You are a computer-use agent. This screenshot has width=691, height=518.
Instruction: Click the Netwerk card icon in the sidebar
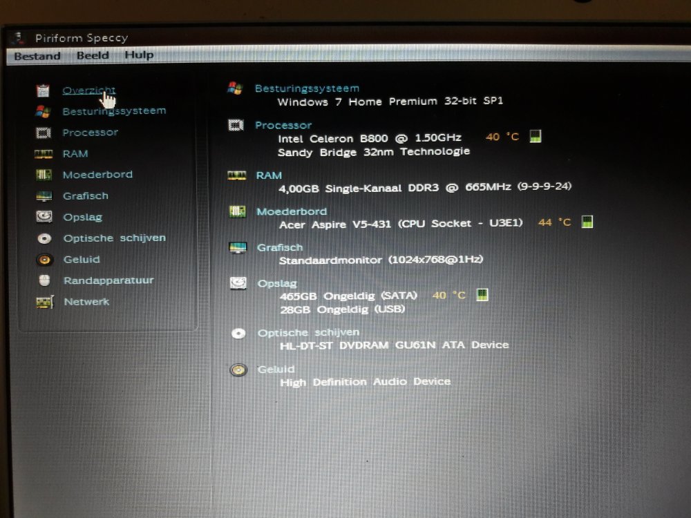click(45, 303)
